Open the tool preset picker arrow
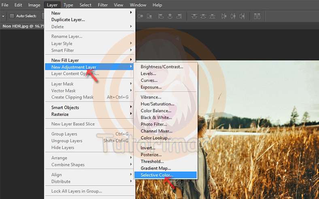This screenshot has width=319, height=199. tap(3, 16)
